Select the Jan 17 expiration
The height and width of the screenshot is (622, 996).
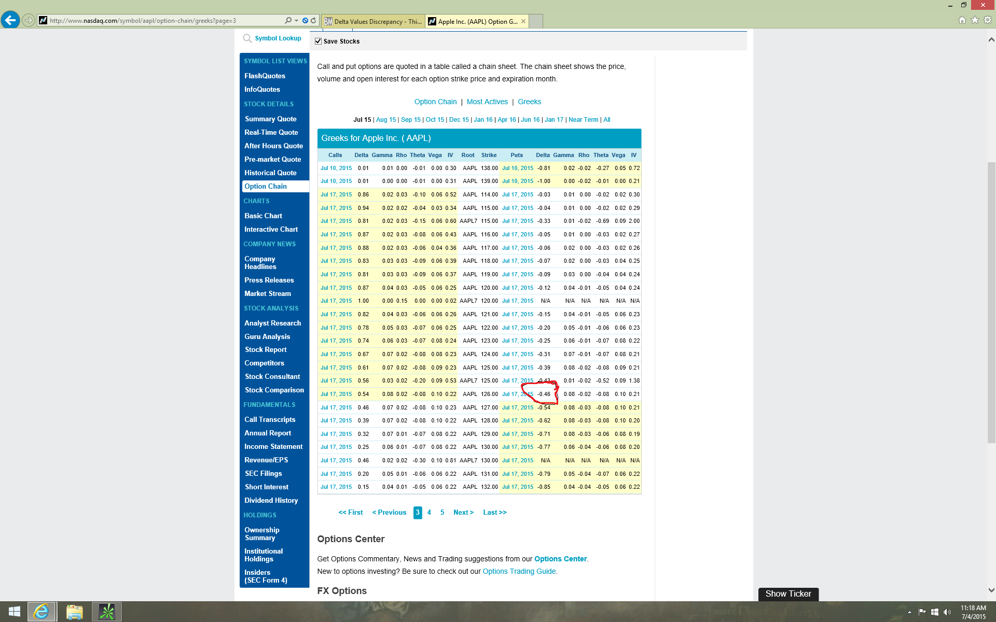pos(554,120)
